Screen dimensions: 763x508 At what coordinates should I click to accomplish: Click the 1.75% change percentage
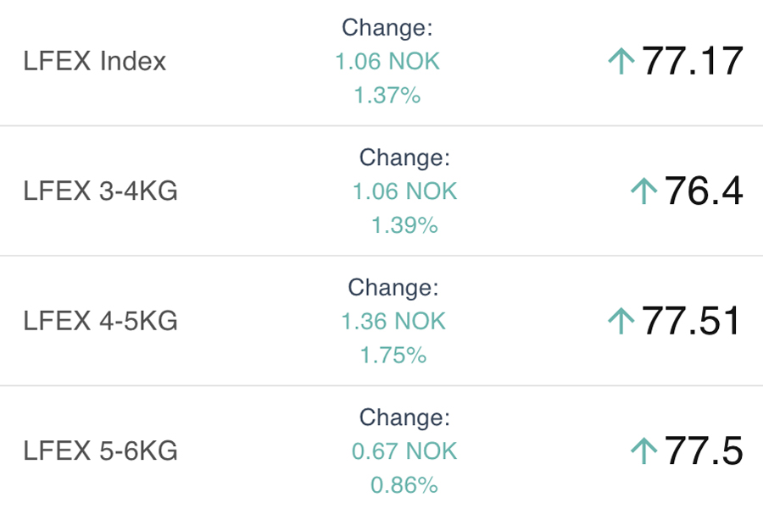(x=393, y=356)
